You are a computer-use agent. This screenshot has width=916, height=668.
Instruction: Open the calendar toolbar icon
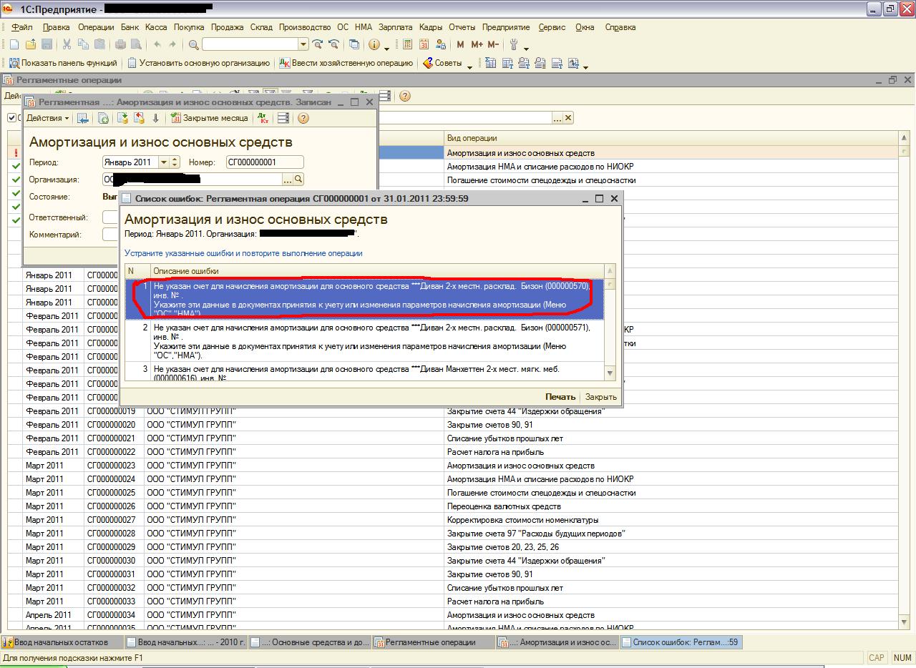[x=424, y=44]
